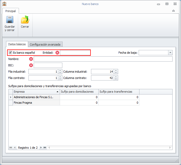The width and height of the screenshot is (181, 165).
Task: Decrease the Fila industrial value
Action: point(60,73)
